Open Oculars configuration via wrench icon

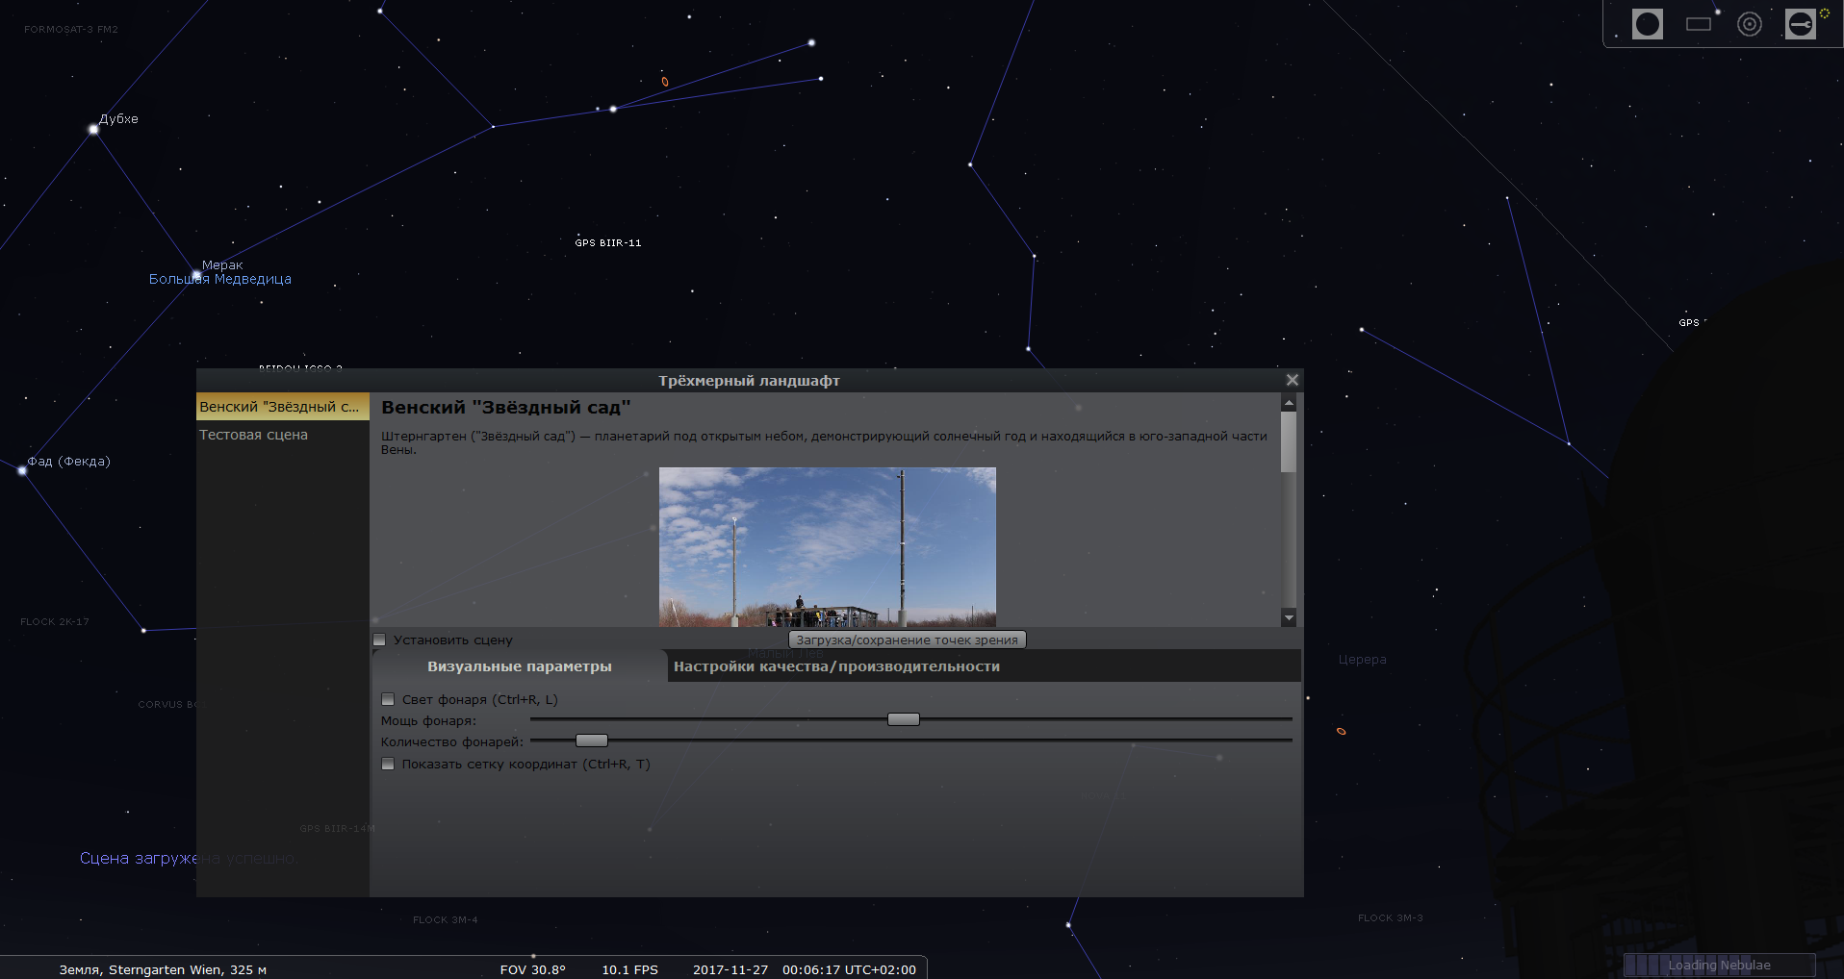click(x=1800, y=24)
